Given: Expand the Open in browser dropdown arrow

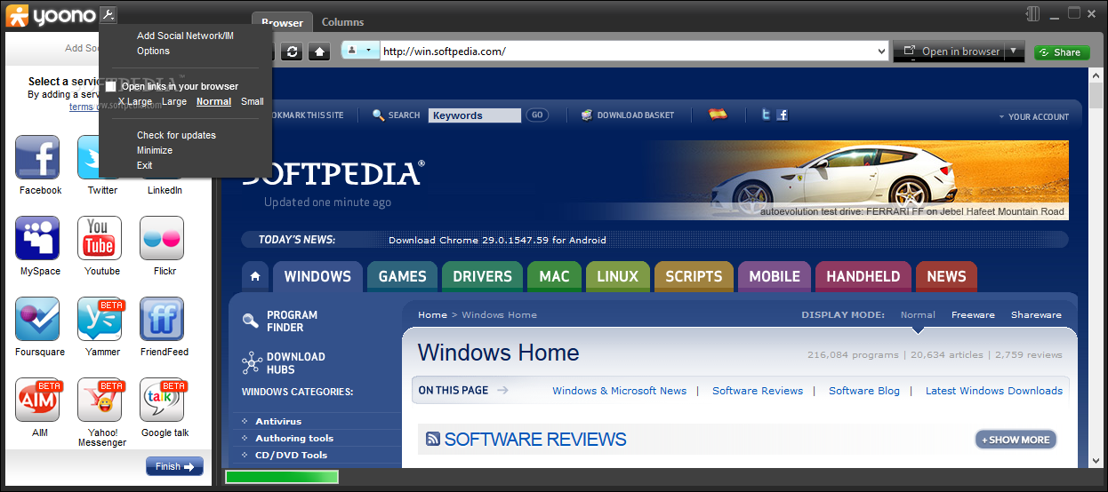Looking at the screenshot, I should click(x=1014, y=52).
